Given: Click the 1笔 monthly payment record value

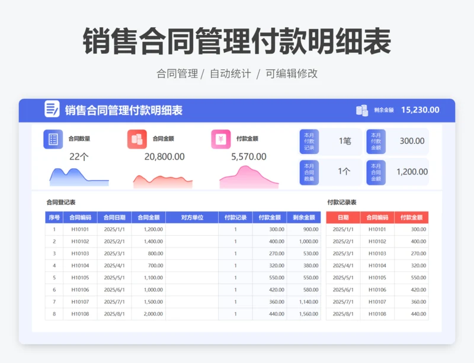Looking at the screenshot, I should [x=345, y=141].
